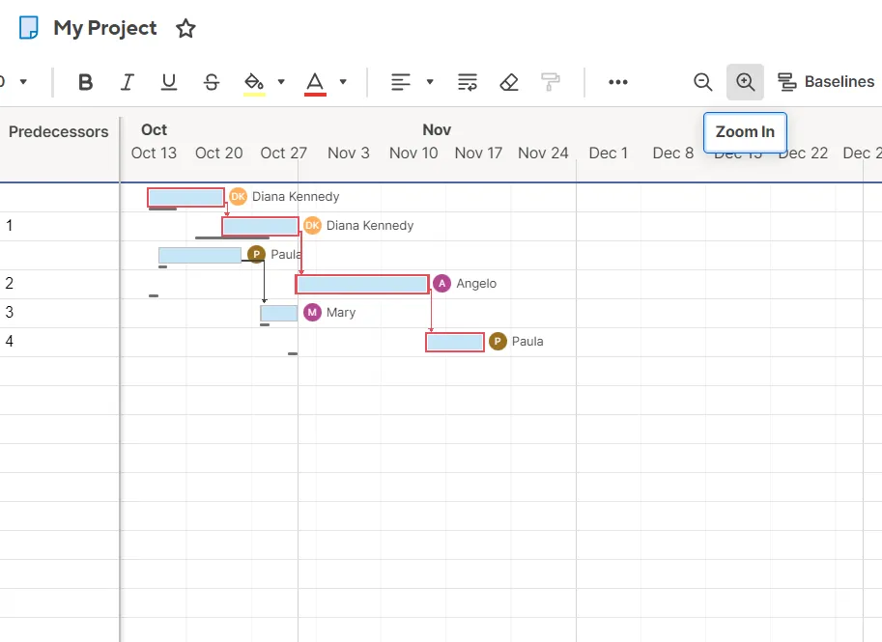Click the Nov 24 week header
Image resolution: width=882 pixels, height=642 pixels.
pos(543,153)
